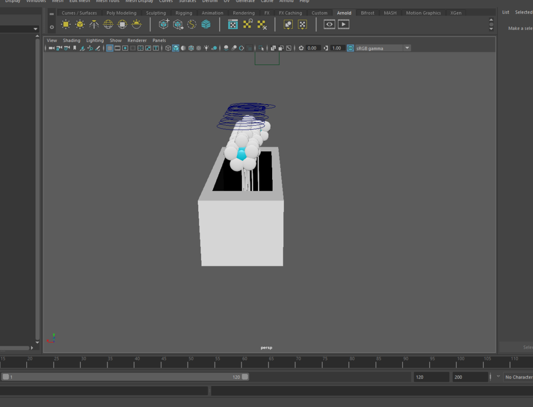Viewport: 533px width, 407px height.
Task: Click the gamma value field 1.00
Action: click(x=338, y=48)
